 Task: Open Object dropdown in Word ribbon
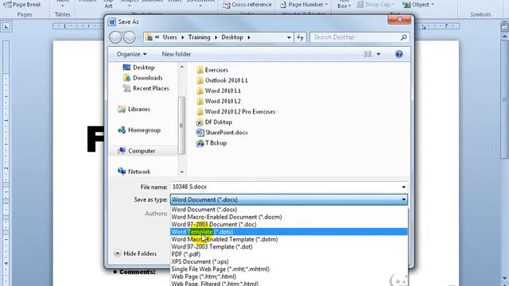(418, 5)
